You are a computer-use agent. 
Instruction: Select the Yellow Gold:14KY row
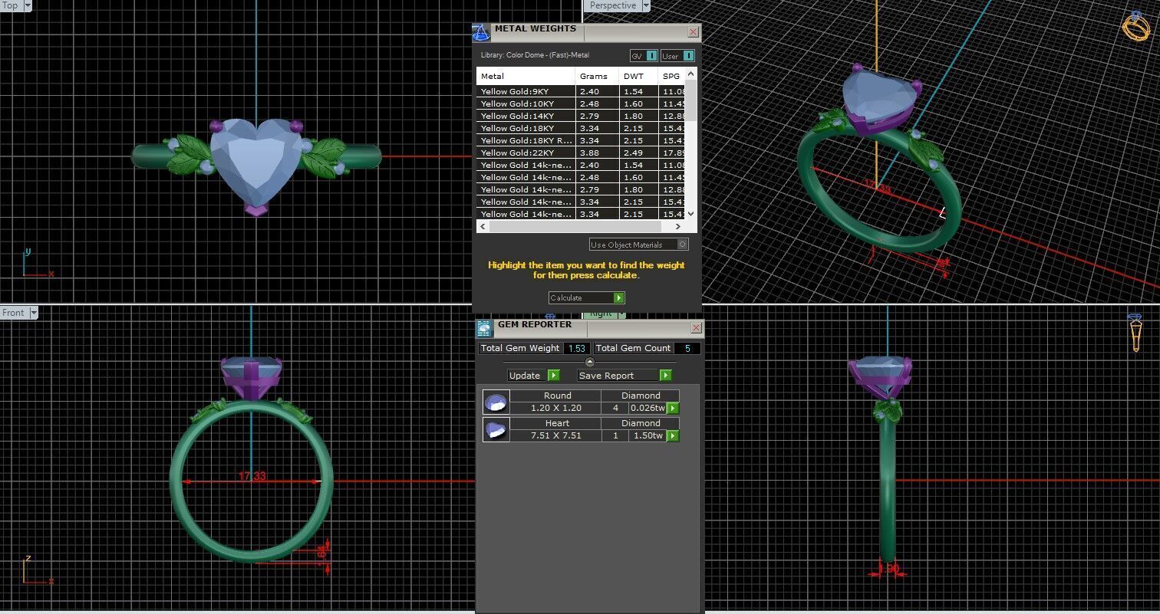click(580, 116)
